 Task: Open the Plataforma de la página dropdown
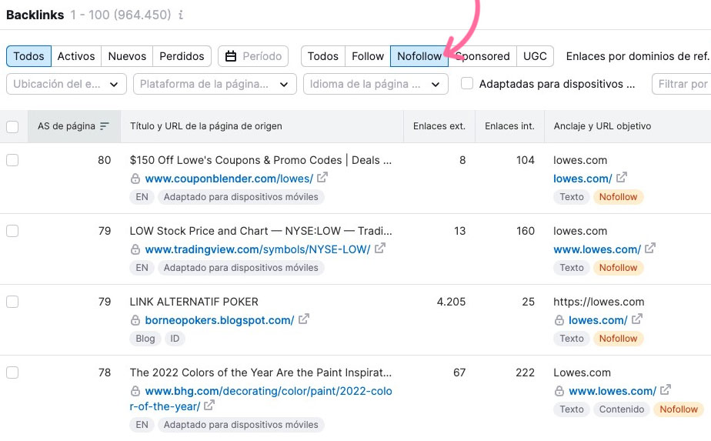(215, 84)
